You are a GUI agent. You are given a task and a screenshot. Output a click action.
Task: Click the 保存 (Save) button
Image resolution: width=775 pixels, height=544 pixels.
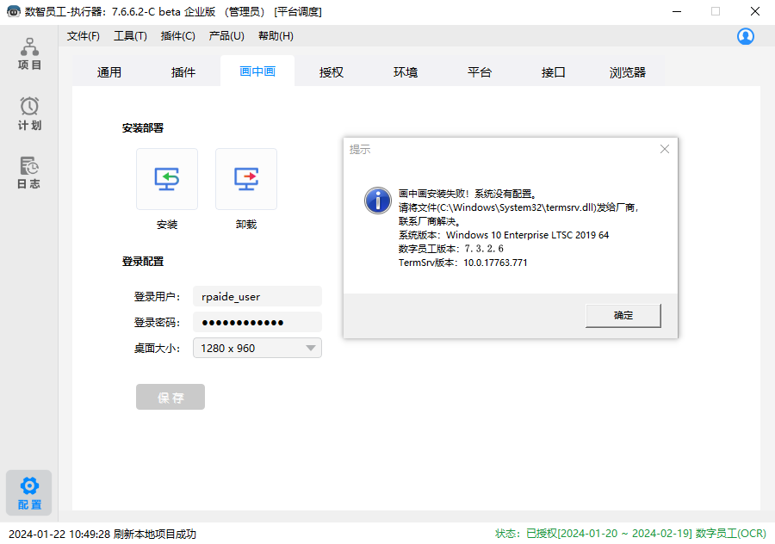pos(170,398)
